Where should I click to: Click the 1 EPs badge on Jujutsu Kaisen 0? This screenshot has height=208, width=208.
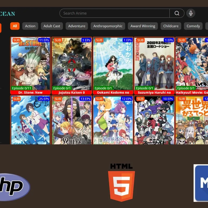click(x=86, y=40)
